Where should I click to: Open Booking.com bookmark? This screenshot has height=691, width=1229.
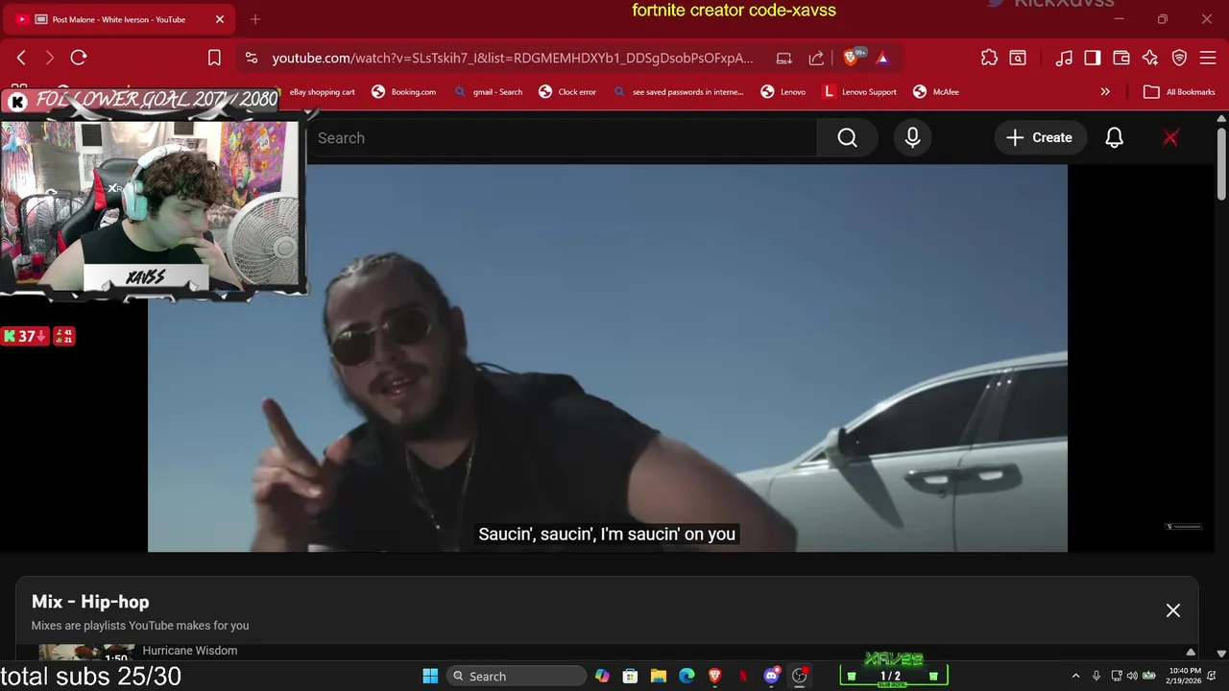tap(404, 92)
